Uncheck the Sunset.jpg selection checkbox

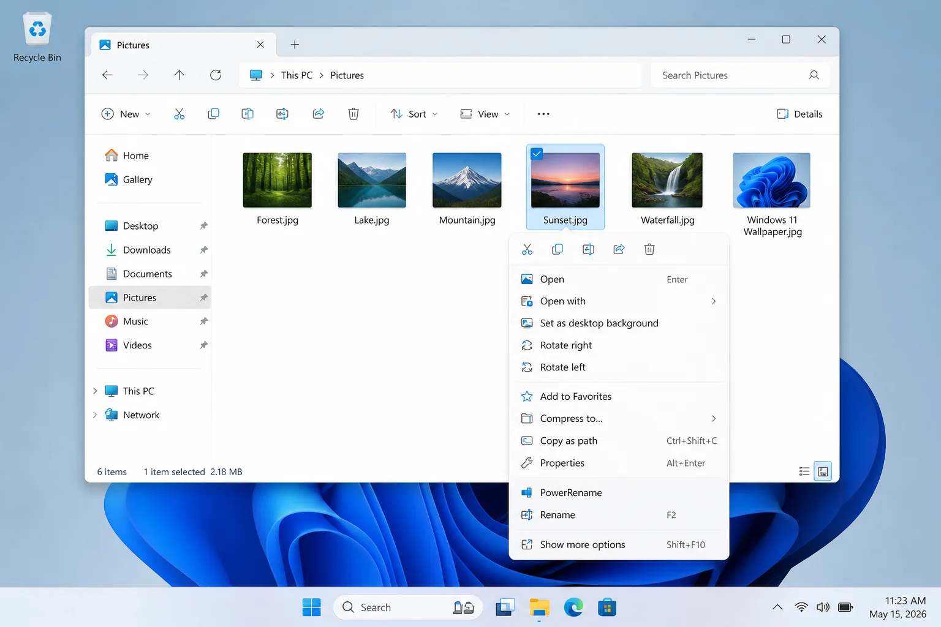tap(537, 154)
